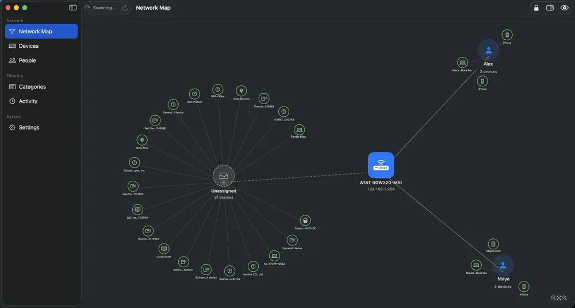The image size is (575, 308).
Task: Click the General...l device node
Action: point(173,105)
